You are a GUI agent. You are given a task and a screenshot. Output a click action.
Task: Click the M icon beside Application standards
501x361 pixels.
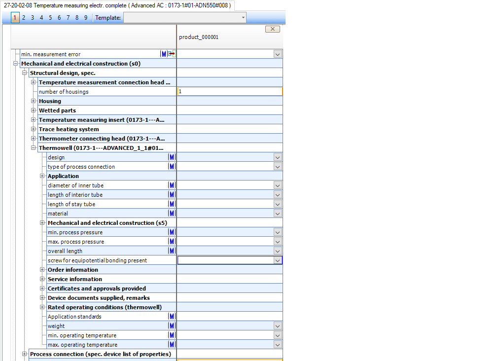tap(172, 317)
